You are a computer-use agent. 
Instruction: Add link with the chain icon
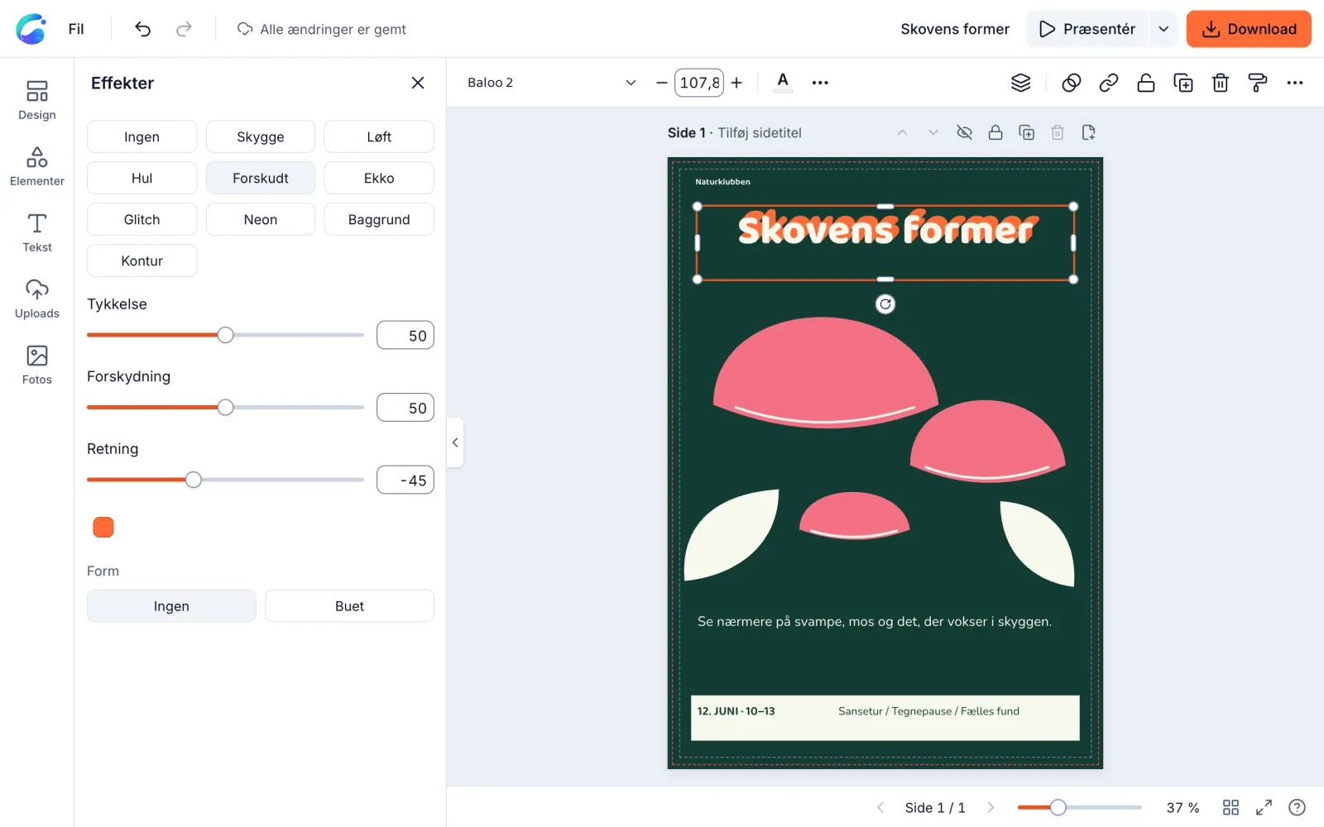[x=1109, y=83]
